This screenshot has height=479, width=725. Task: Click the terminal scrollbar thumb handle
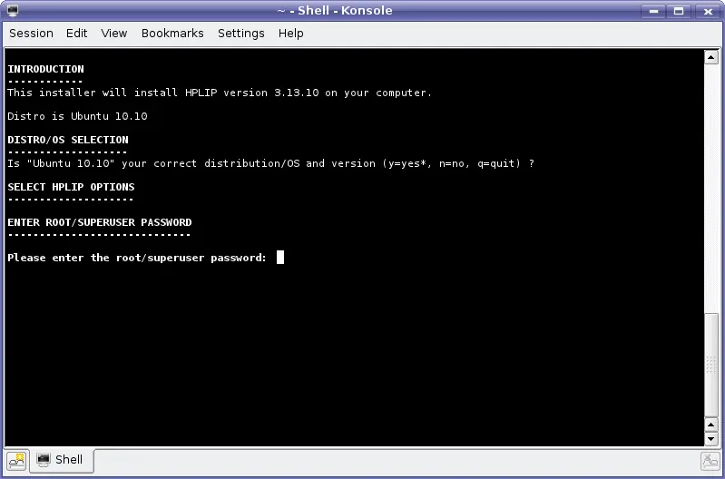click(711, 365)
